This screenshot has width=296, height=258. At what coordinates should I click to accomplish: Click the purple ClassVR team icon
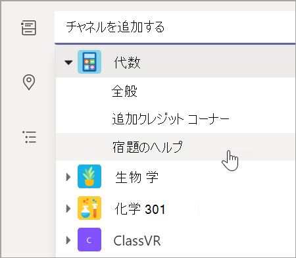[89, 240]
